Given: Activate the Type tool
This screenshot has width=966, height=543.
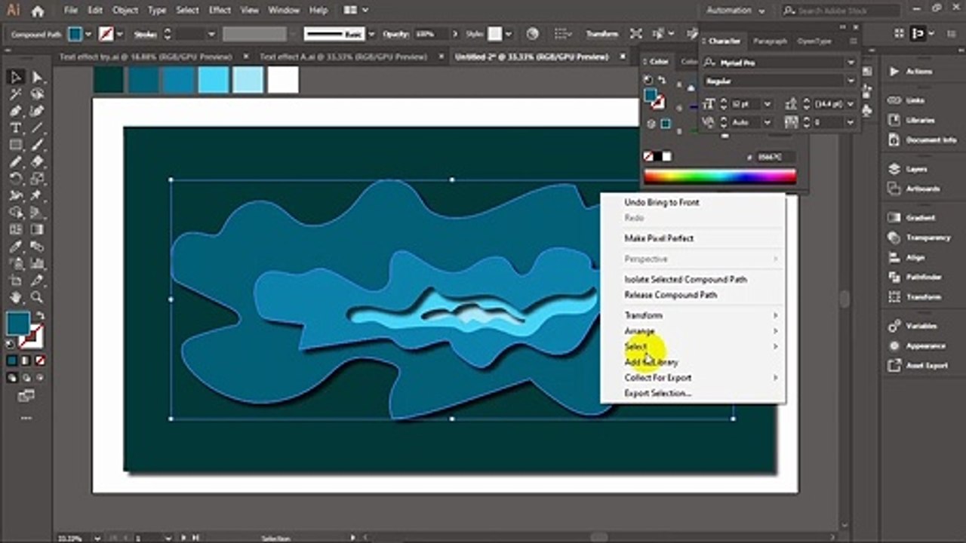Looking at the screenshot, I should 15,128.
